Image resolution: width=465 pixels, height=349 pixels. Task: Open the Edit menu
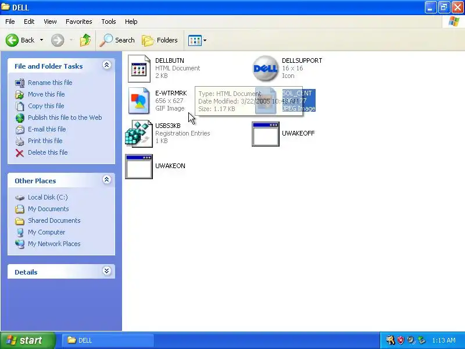29,22
